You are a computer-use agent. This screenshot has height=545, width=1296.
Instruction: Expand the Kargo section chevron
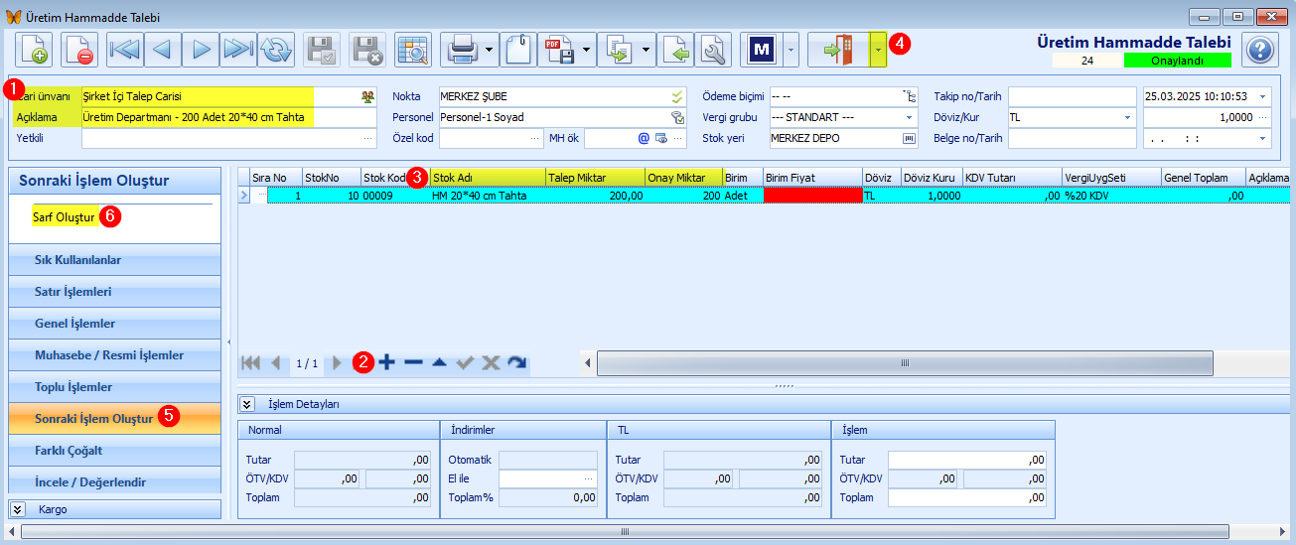[x=18, y=509]
